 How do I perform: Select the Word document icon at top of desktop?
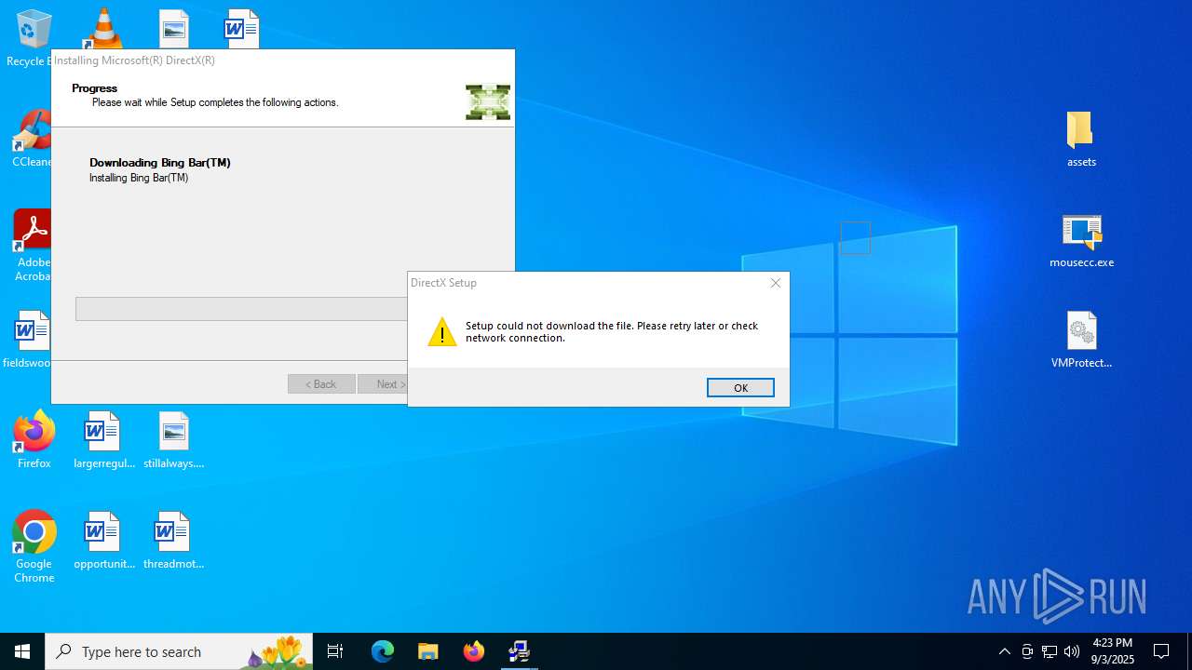coord(240,28)
